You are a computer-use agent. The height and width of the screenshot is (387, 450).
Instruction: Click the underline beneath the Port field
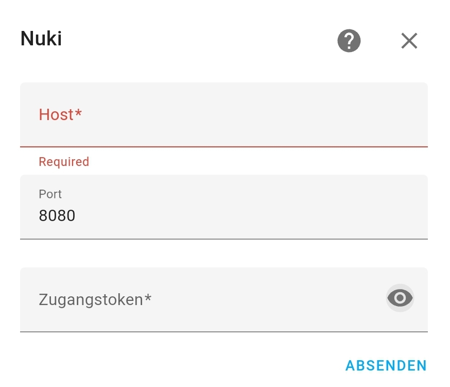223,239
